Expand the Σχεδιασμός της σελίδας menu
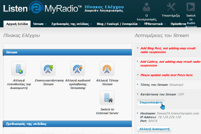This screenshot has height=134, width=201. click(x=72, y=24)
